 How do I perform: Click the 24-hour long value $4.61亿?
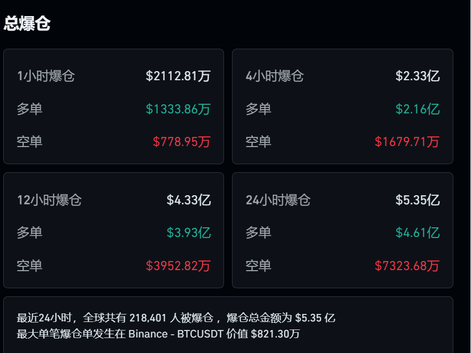pyautogui.click(x=418, y=233)
